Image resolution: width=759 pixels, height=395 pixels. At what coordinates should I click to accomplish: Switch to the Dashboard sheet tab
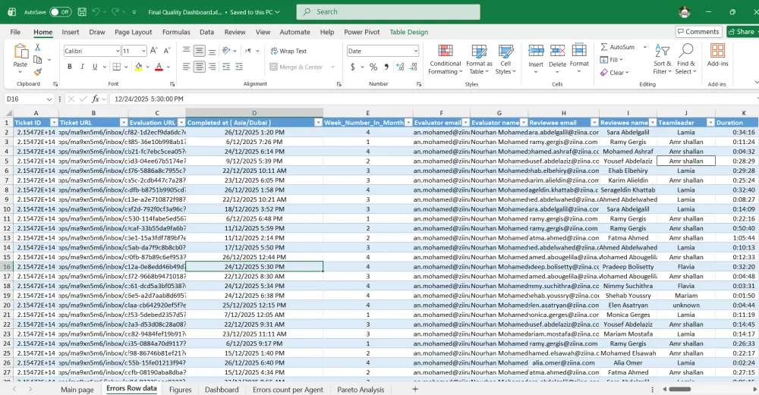(x=222, y=390)
